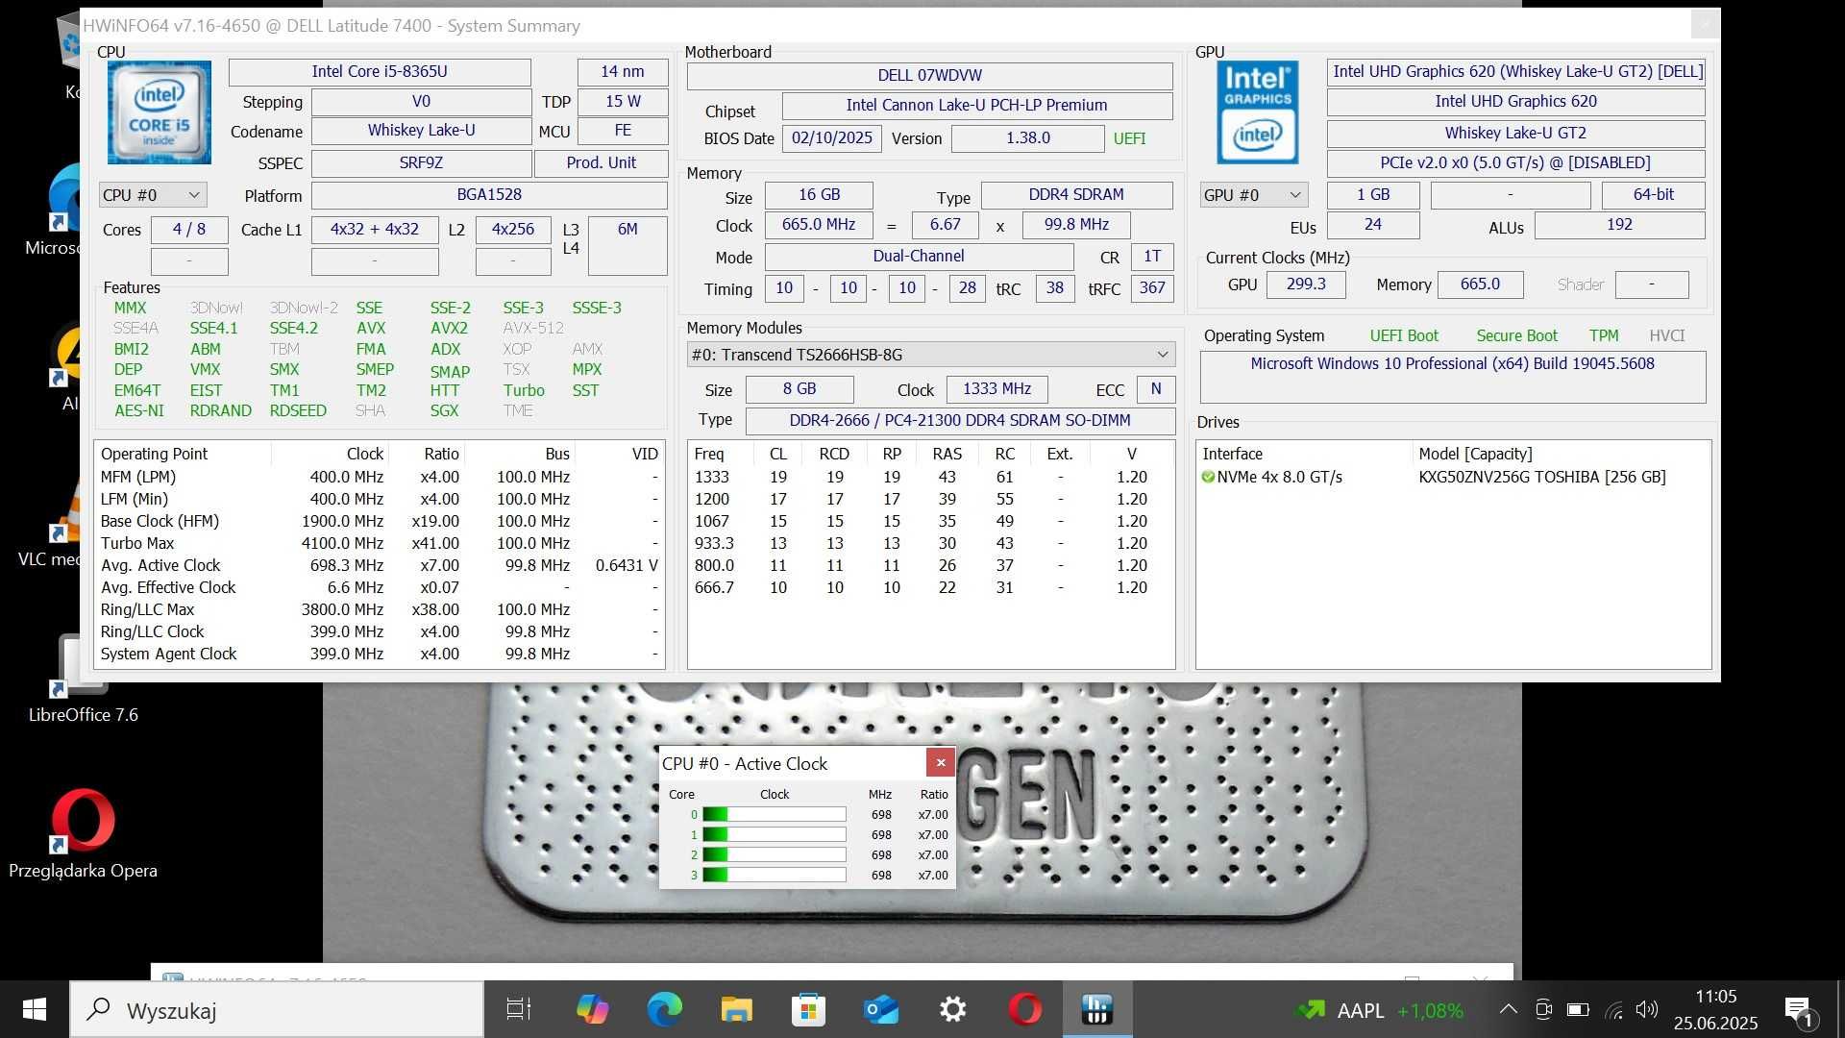Click the BGA1528 platform field
This screenshot has height=1038, width=1845.
pyautogui.click(x=489, y=195)
